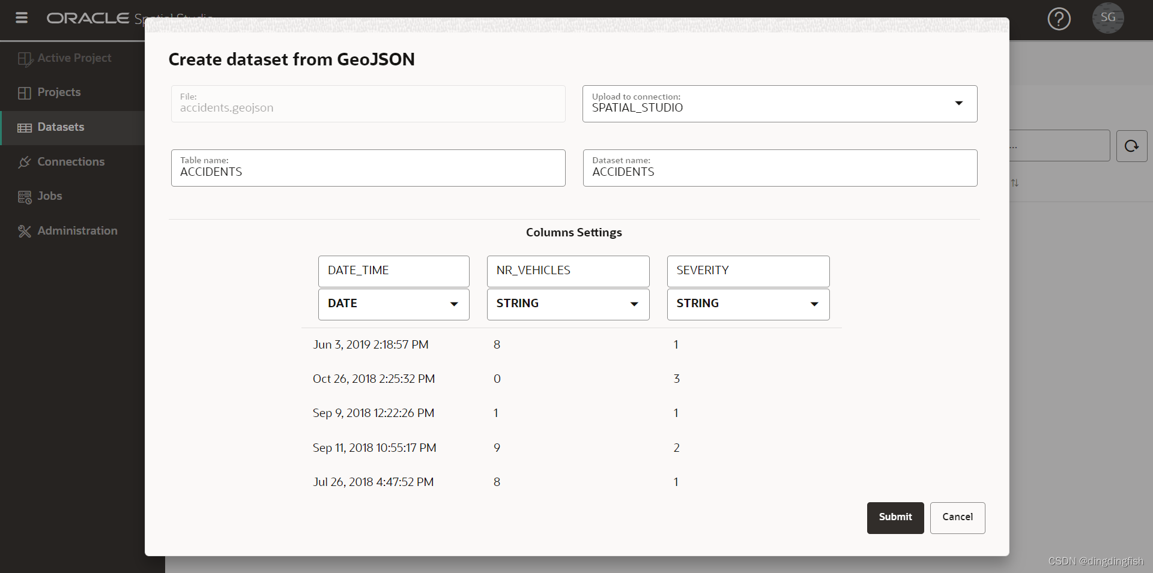Open the help question mark icon
Screen dimensions: 1153x573
(x=1059, y=19)
